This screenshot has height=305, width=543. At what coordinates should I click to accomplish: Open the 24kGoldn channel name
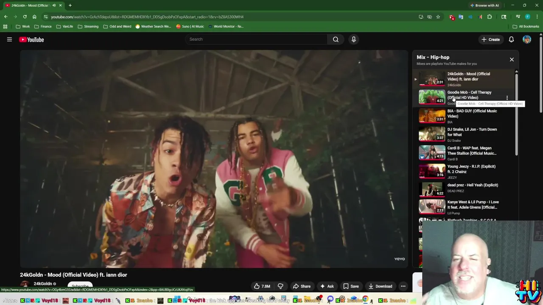tap(43, 284)
